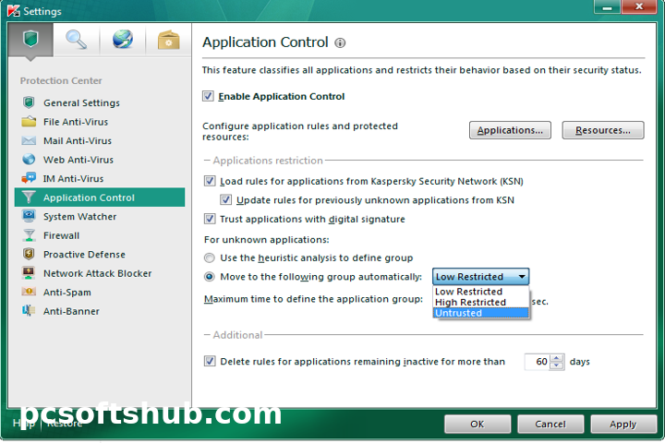665x443 pixels.
Task: Open the Protection Center shield tab
Action: [x=30, y=40]
